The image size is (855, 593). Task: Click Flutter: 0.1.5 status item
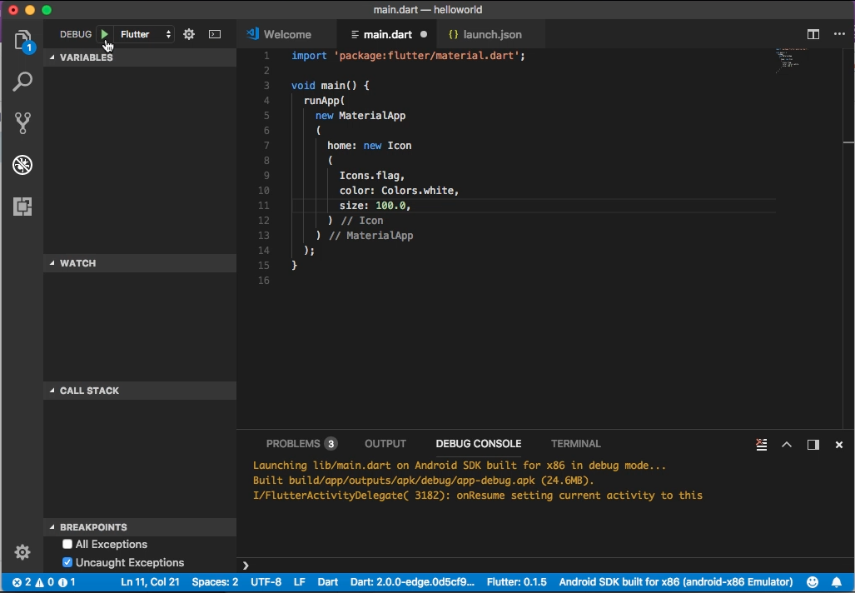tap(516, 582)
